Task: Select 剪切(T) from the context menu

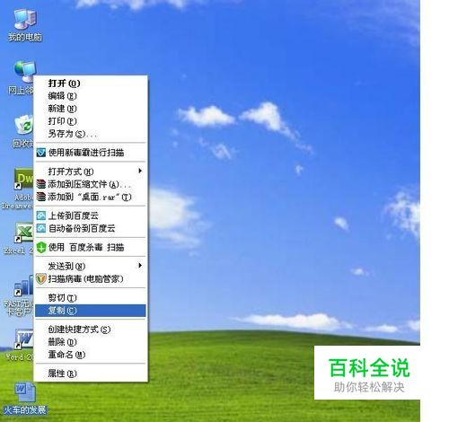Action: 91,298
